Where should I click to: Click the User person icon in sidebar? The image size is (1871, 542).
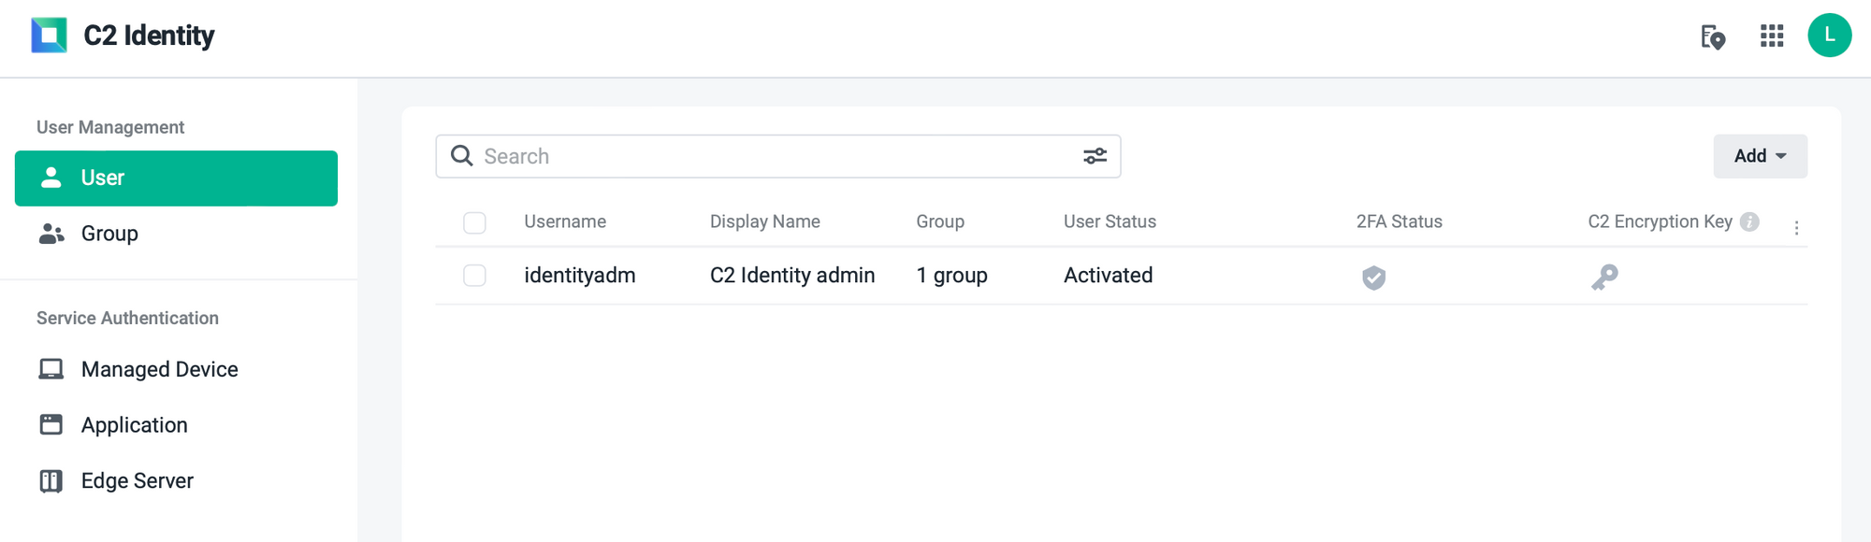coord(51,178)
